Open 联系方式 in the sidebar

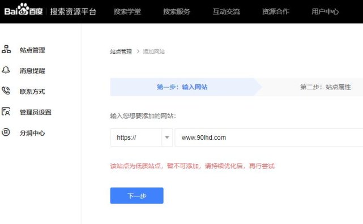click(32, 92)
